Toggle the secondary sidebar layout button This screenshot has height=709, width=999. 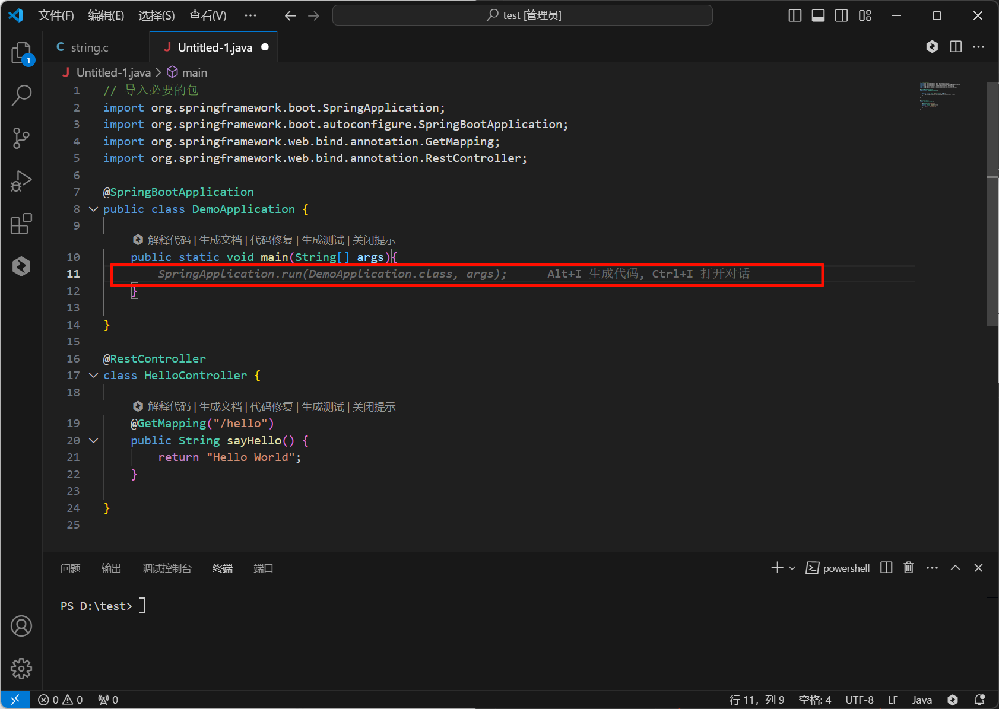[x=841, y=15]
